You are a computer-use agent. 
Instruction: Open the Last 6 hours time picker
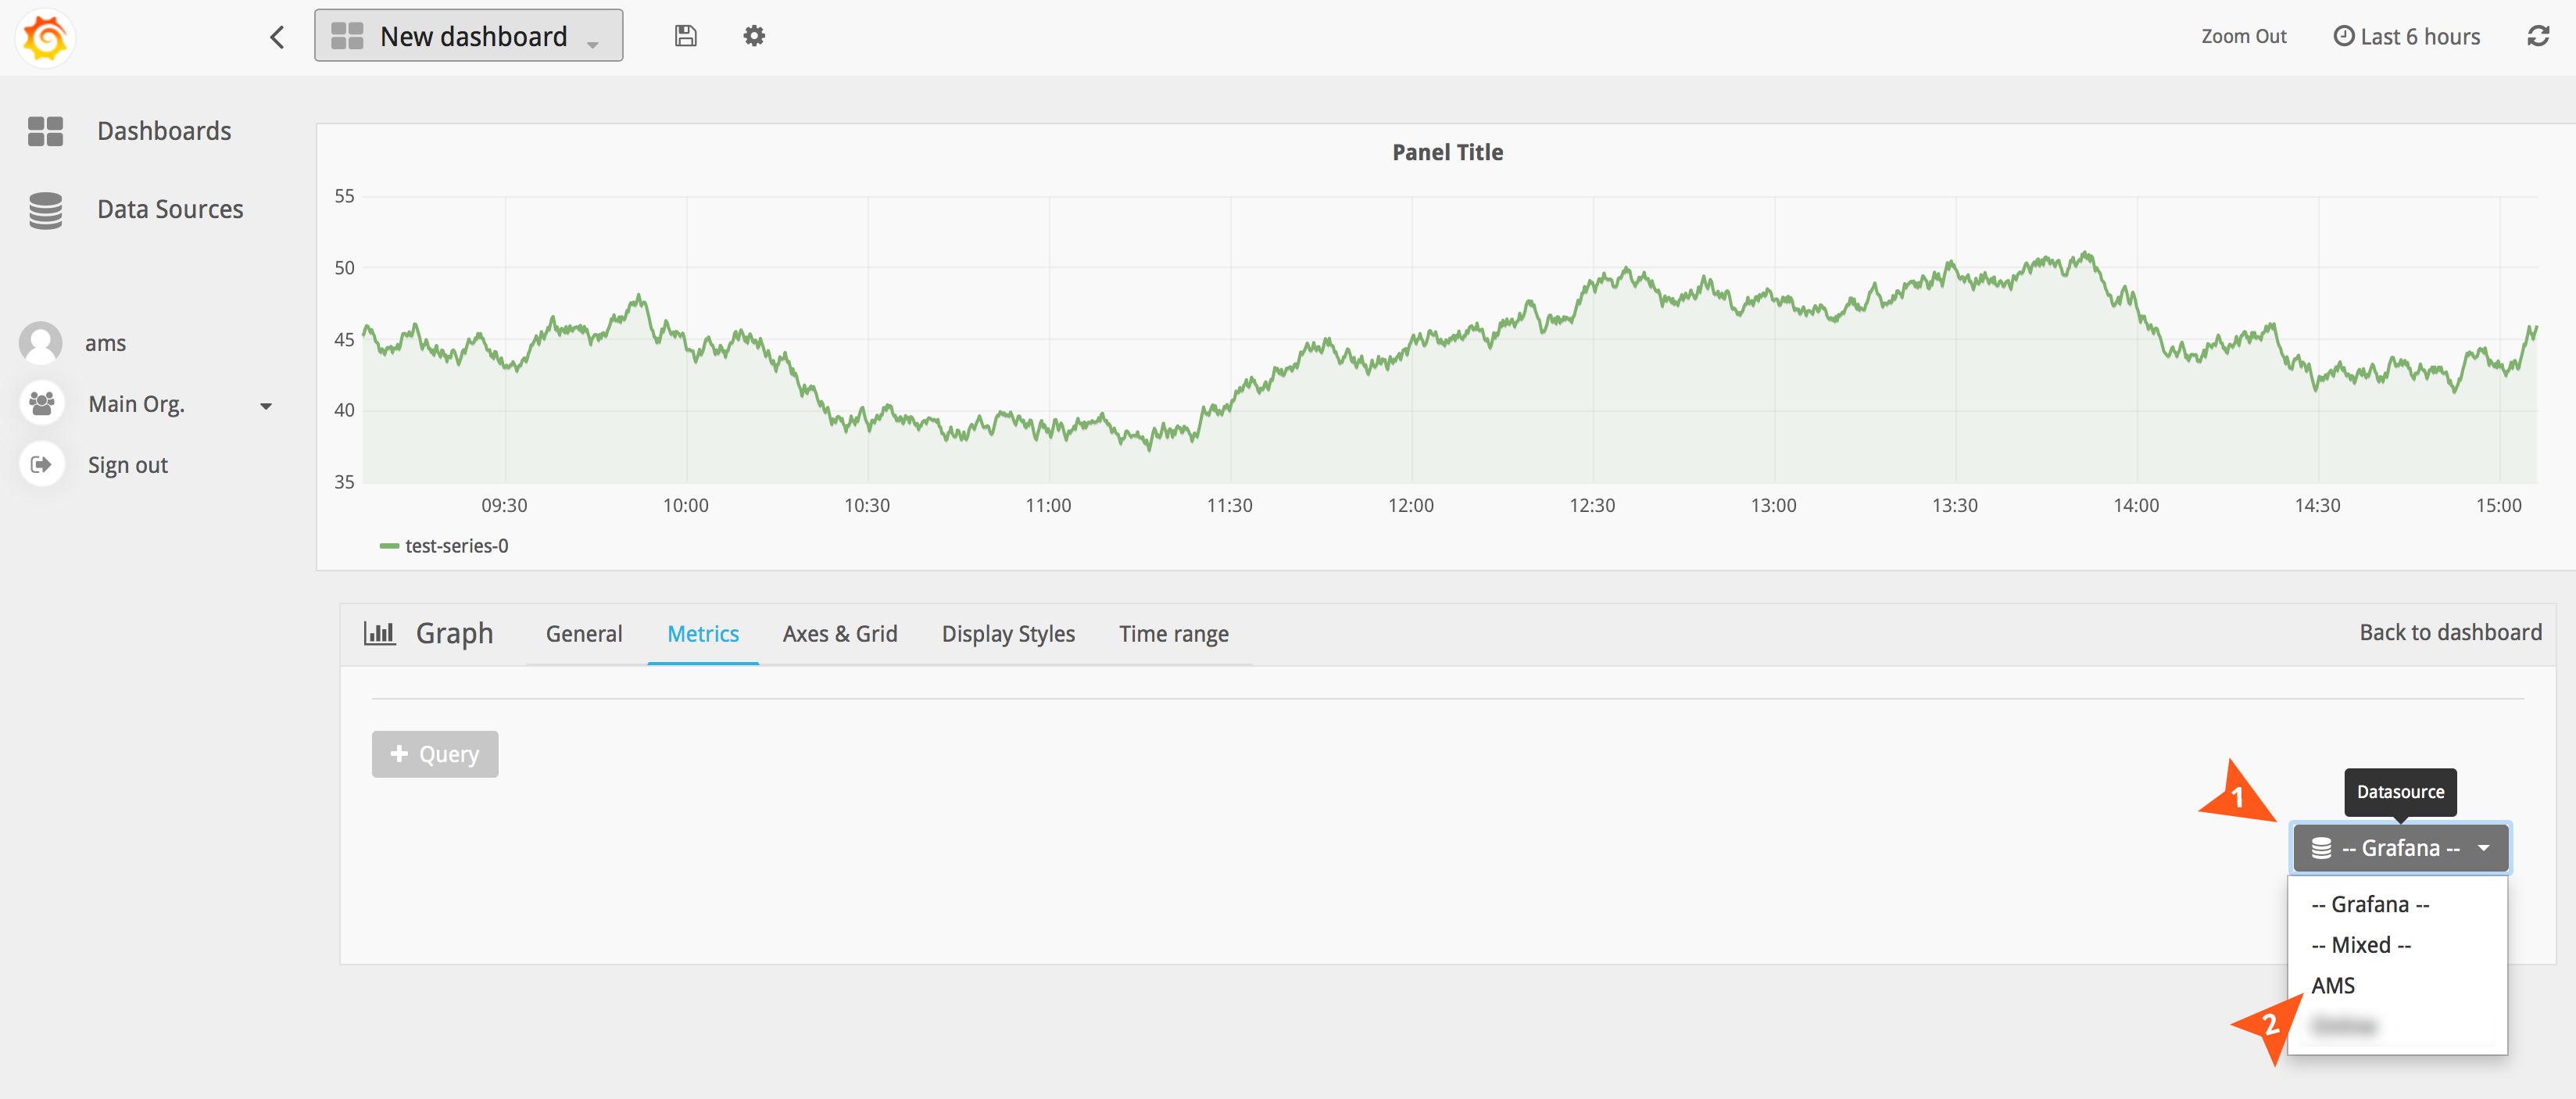2407,37
